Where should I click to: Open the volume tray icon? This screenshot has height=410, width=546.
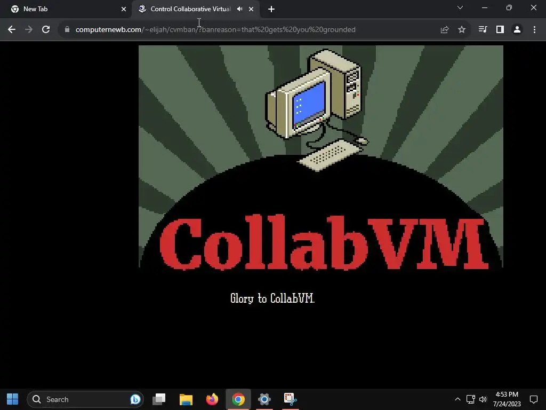[x=483, y=399]
